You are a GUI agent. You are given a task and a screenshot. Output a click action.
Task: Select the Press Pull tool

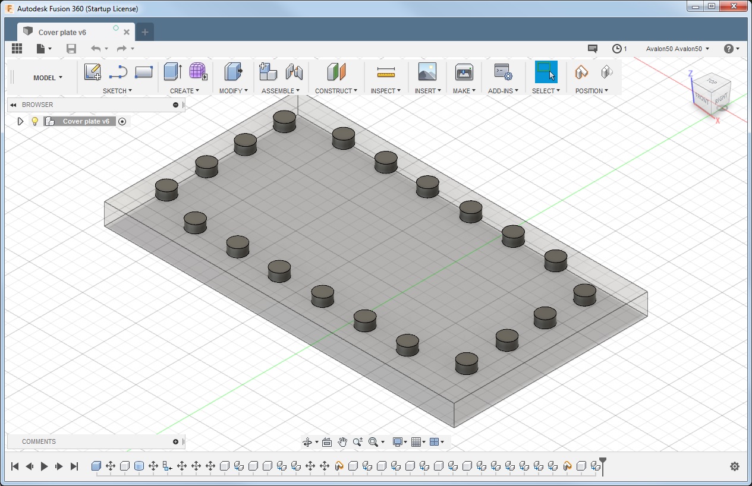pos(234,72)
